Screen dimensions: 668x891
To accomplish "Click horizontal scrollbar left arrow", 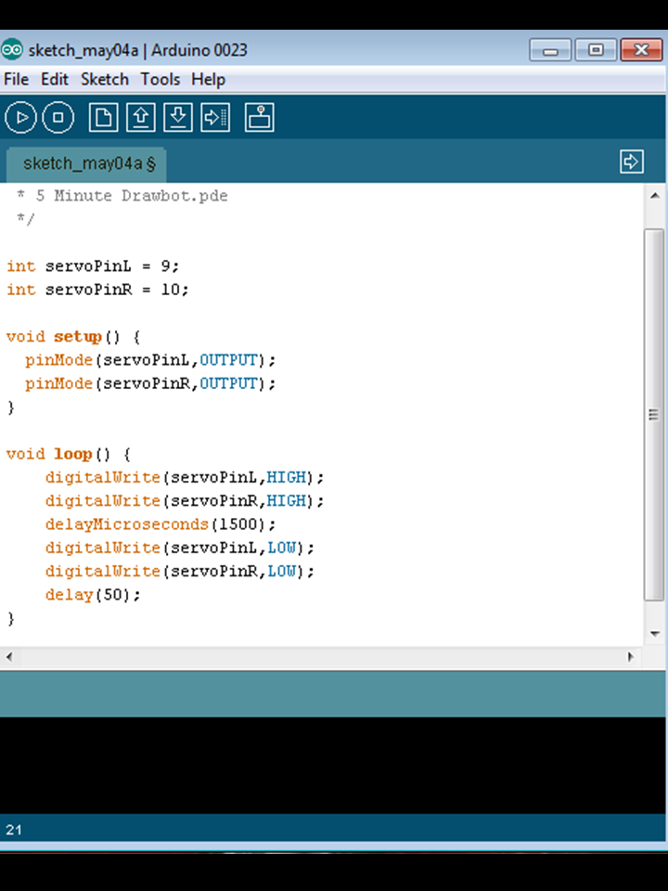I will pos(9,657).
